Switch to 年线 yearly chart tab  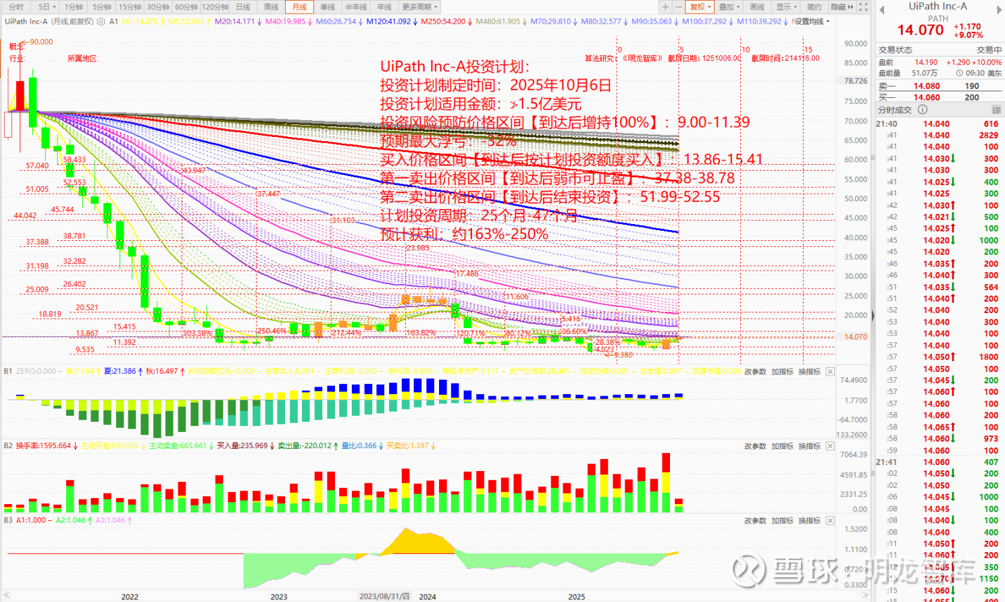point(384,7)
